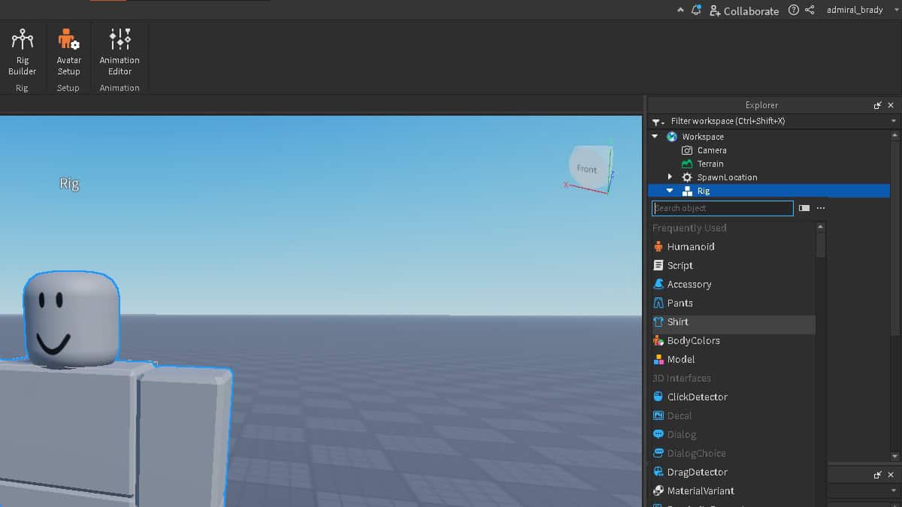Viewport: 902px width, 507px height.
Task: Expand the SpawnLocation node
Action: (669, 177)
